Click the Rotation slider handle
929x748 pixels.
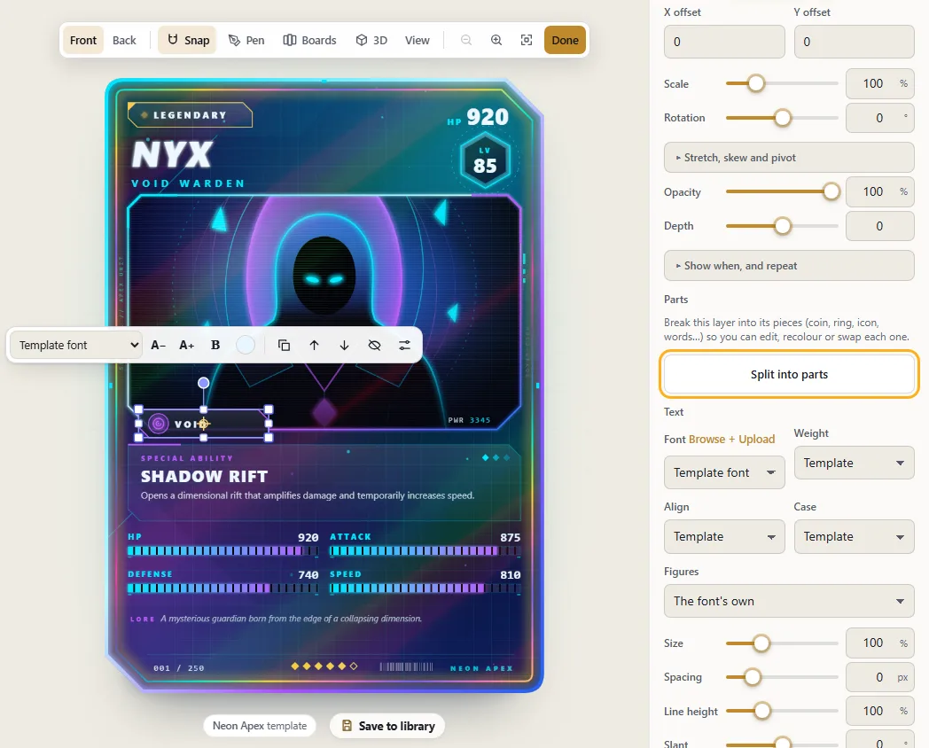tap(783, 118)
